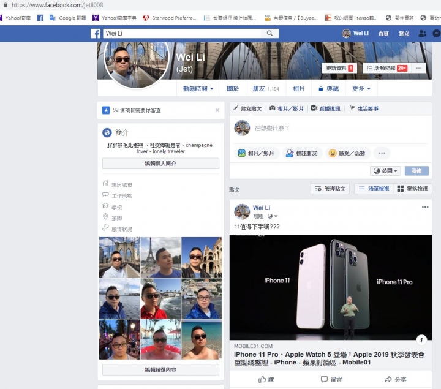Click the Facebook search field
This screenshot has height=389, width=441.
coord(183,34)
